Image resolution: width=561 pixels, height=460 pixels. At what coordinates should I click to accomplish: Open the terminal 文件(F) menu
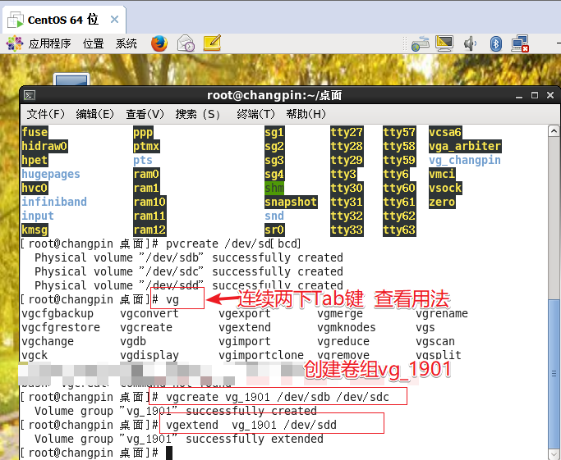click(46, 114)
